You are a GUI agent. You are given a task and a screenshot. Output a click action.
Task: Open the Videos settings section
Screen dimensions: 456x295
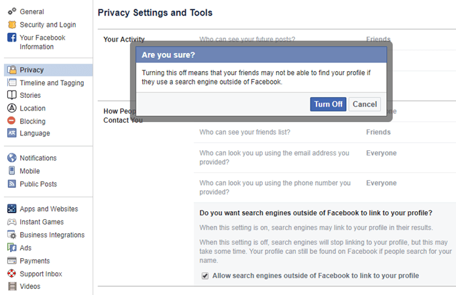30,286
